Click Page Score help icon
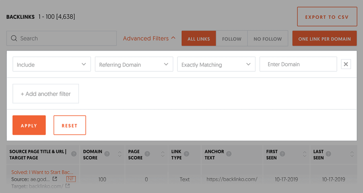 (x=147, y=154)
